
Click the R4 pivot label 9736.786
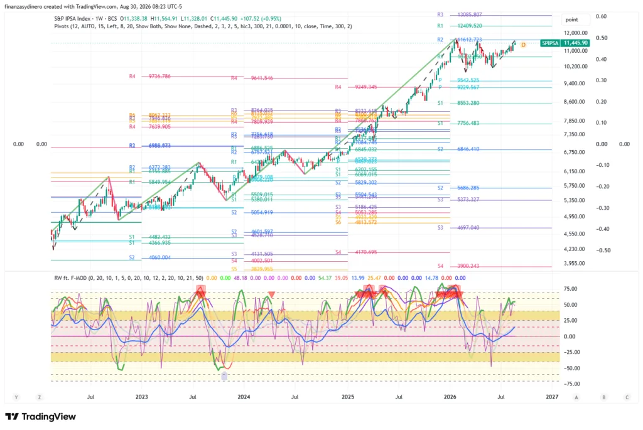[x=159, y=76]
